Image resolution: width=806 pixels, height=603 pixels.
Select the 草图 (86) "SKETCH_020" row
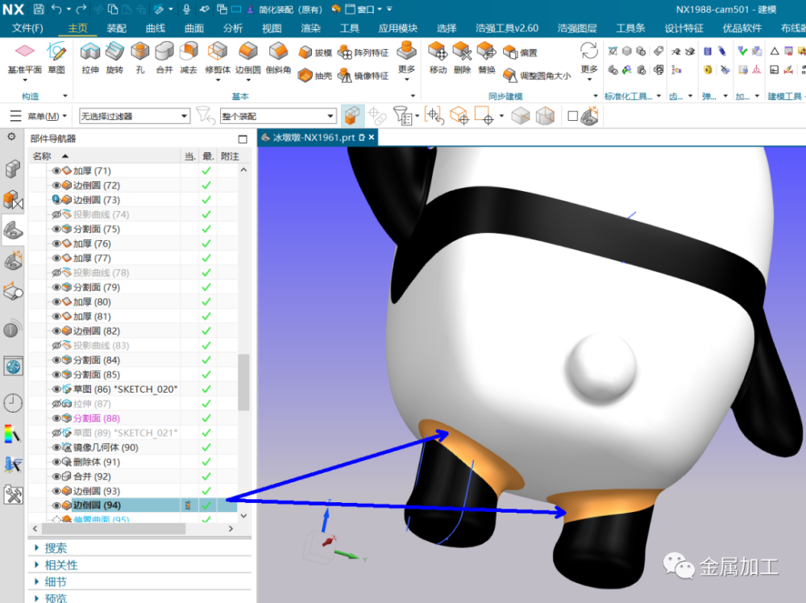[x=134, y=389]
